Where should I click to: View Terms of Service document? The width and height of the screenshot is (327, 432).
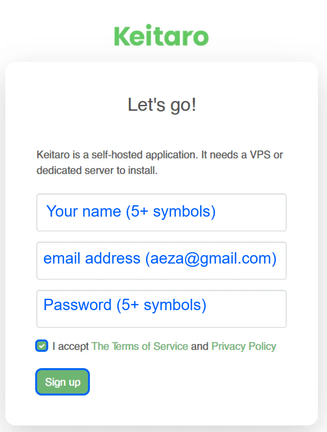click(140, 346)
